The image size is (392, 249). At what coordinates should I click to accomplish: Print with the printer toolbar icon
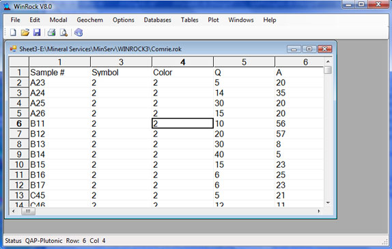click(51, 33)
